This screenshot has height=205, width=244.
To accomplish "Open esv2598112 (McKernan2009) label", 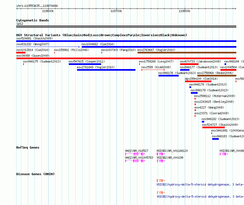I will pos(215,96).
